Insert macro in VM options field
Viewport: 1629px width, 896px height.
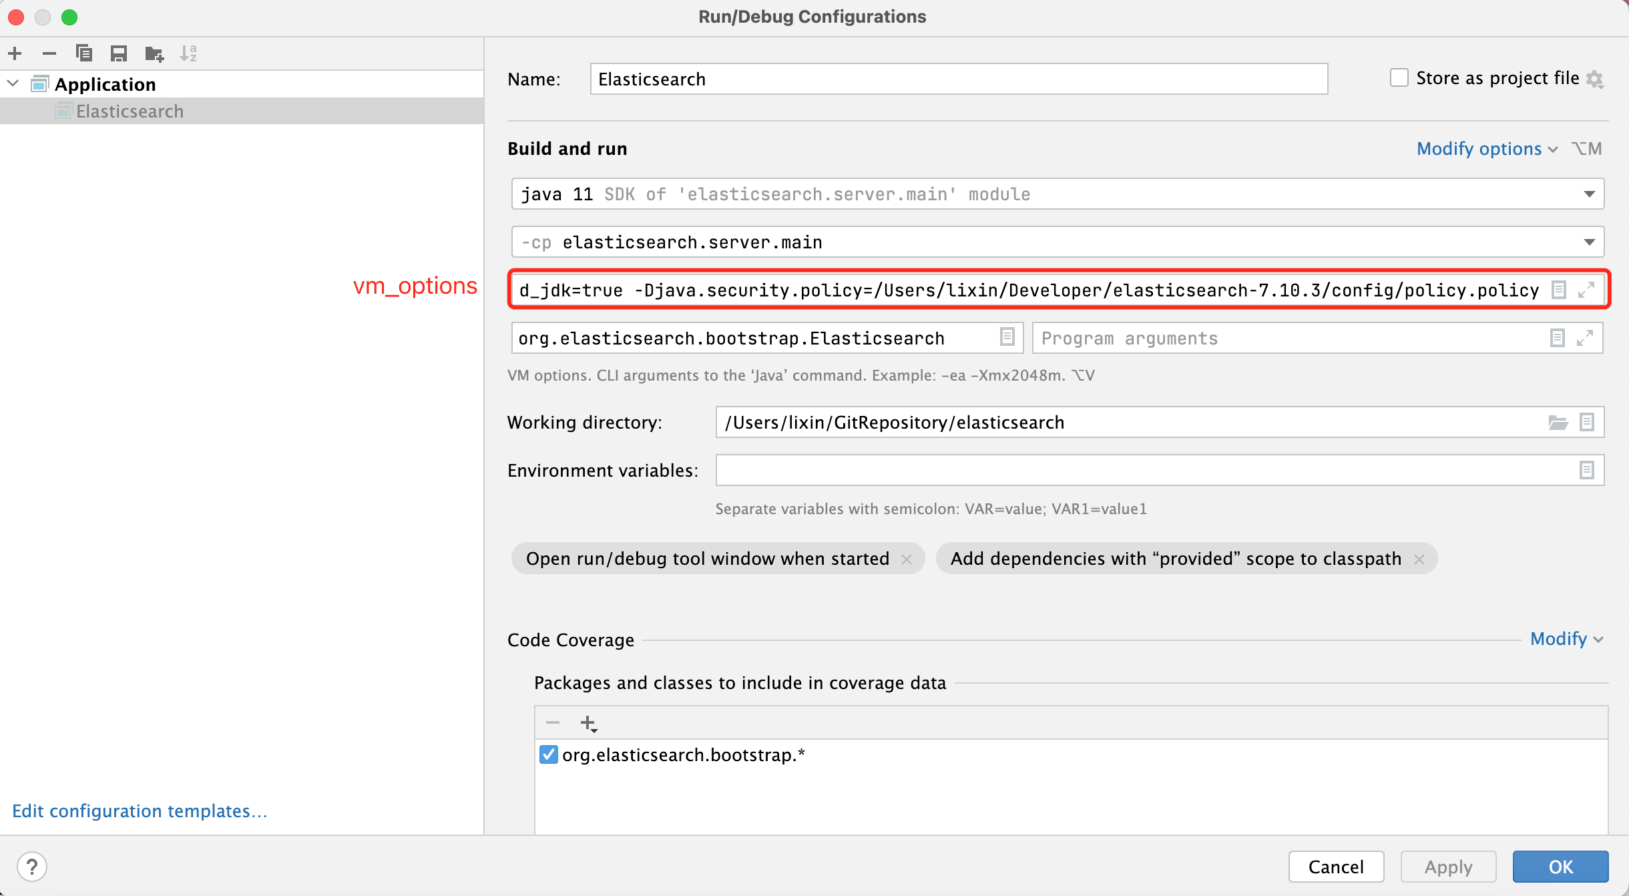pyautogui.click(x=1559, y=290)
